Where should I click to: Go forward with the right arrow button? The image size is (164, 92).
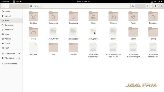pyautogui.click(x=7, y=6)
